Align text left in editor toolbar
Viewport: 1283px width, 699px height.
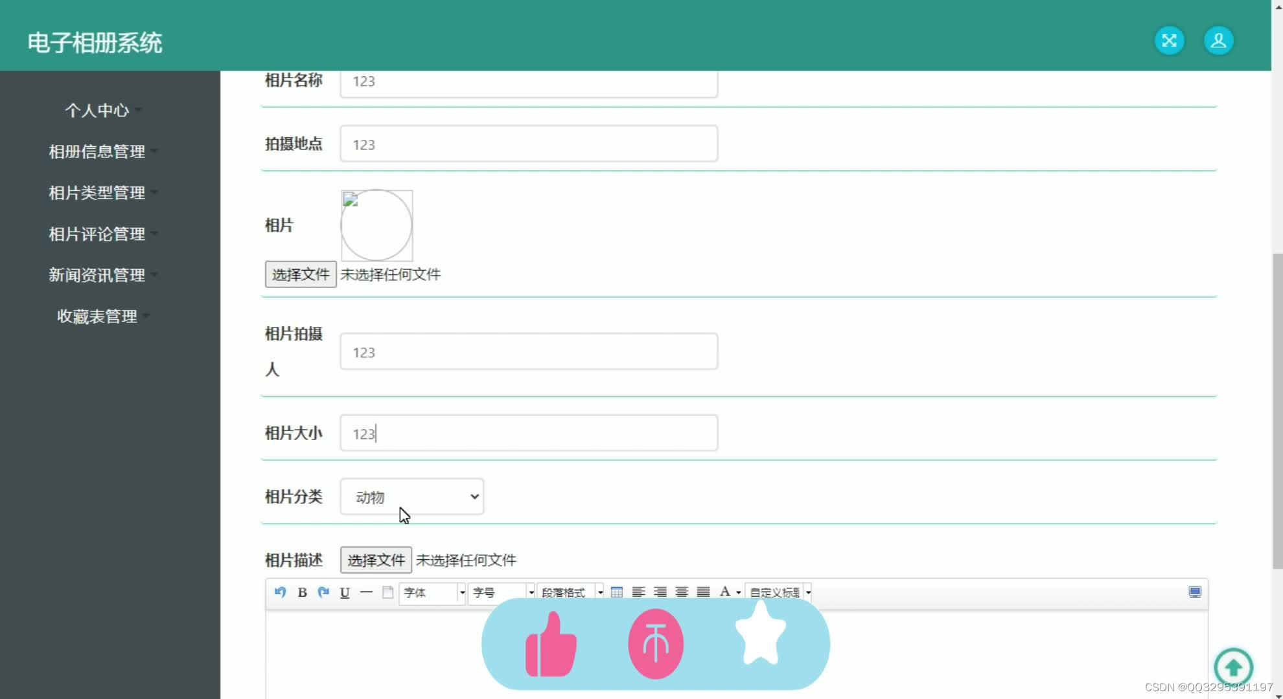point(638,592)
